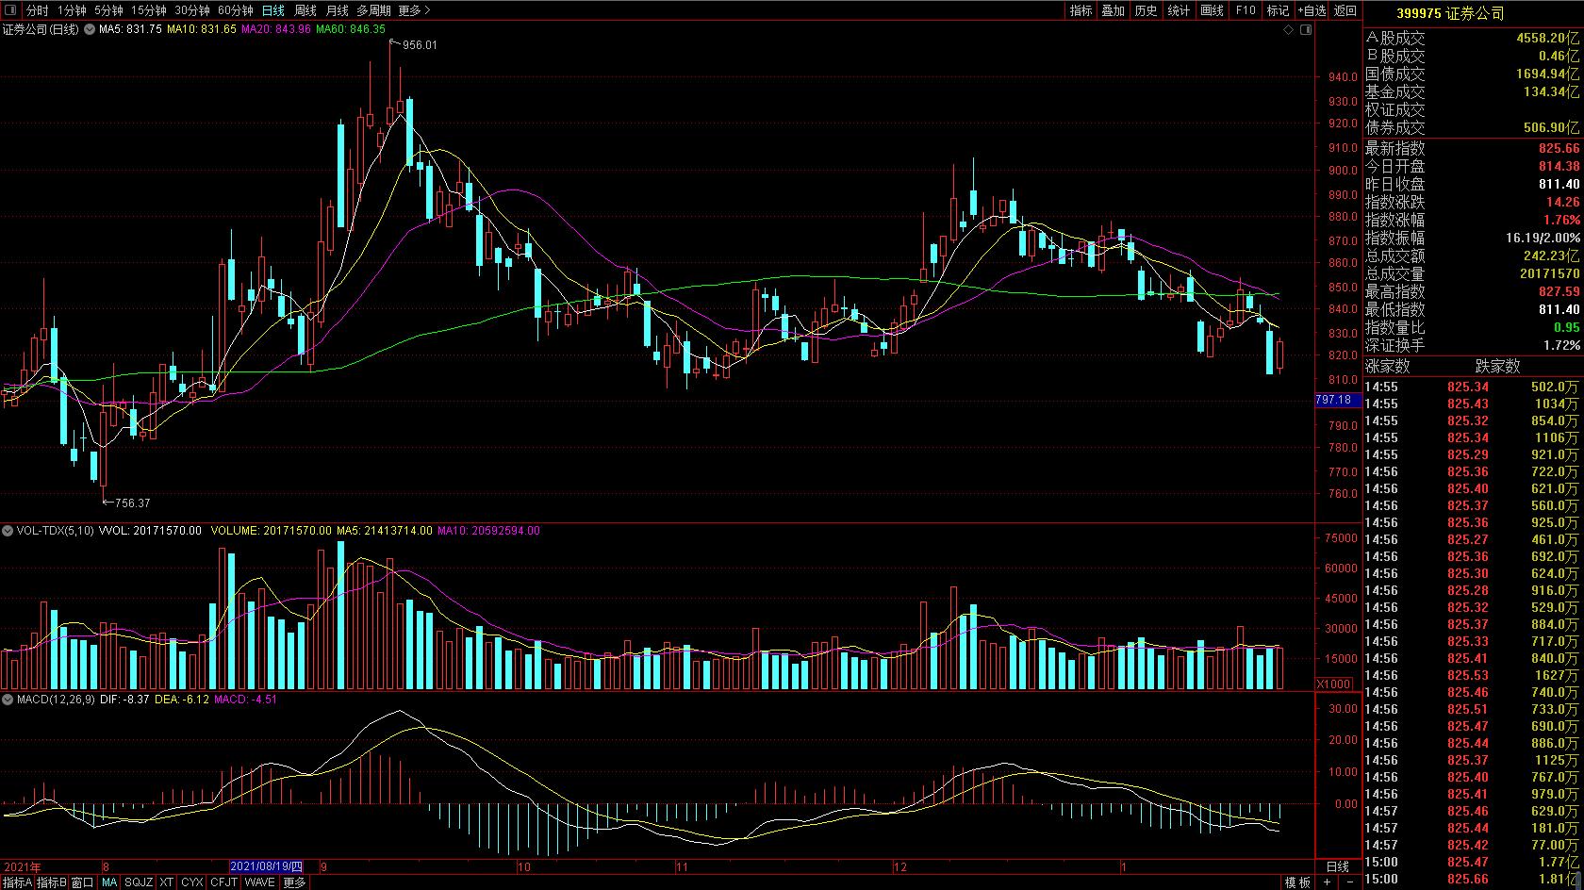Add to watchlist with +自选
Image resolution: width=1584 pixels, height=890 pixels.
tap(1312, 10)
